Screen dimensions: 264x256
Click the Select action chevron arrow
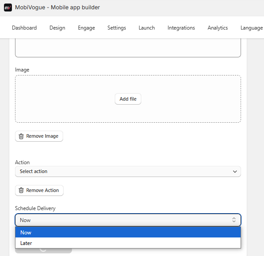pyautogui.click(x=235, y=172)
